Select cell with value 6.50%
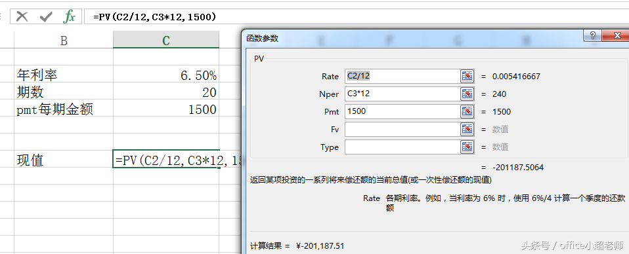The height and width of the screenshot is (254, 629). [166, 75]
